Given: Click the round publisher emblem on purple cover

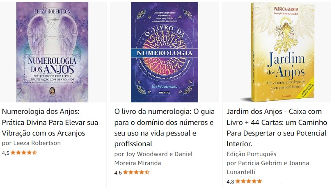Looking at the screenshot, I should [x=52, y=91].
